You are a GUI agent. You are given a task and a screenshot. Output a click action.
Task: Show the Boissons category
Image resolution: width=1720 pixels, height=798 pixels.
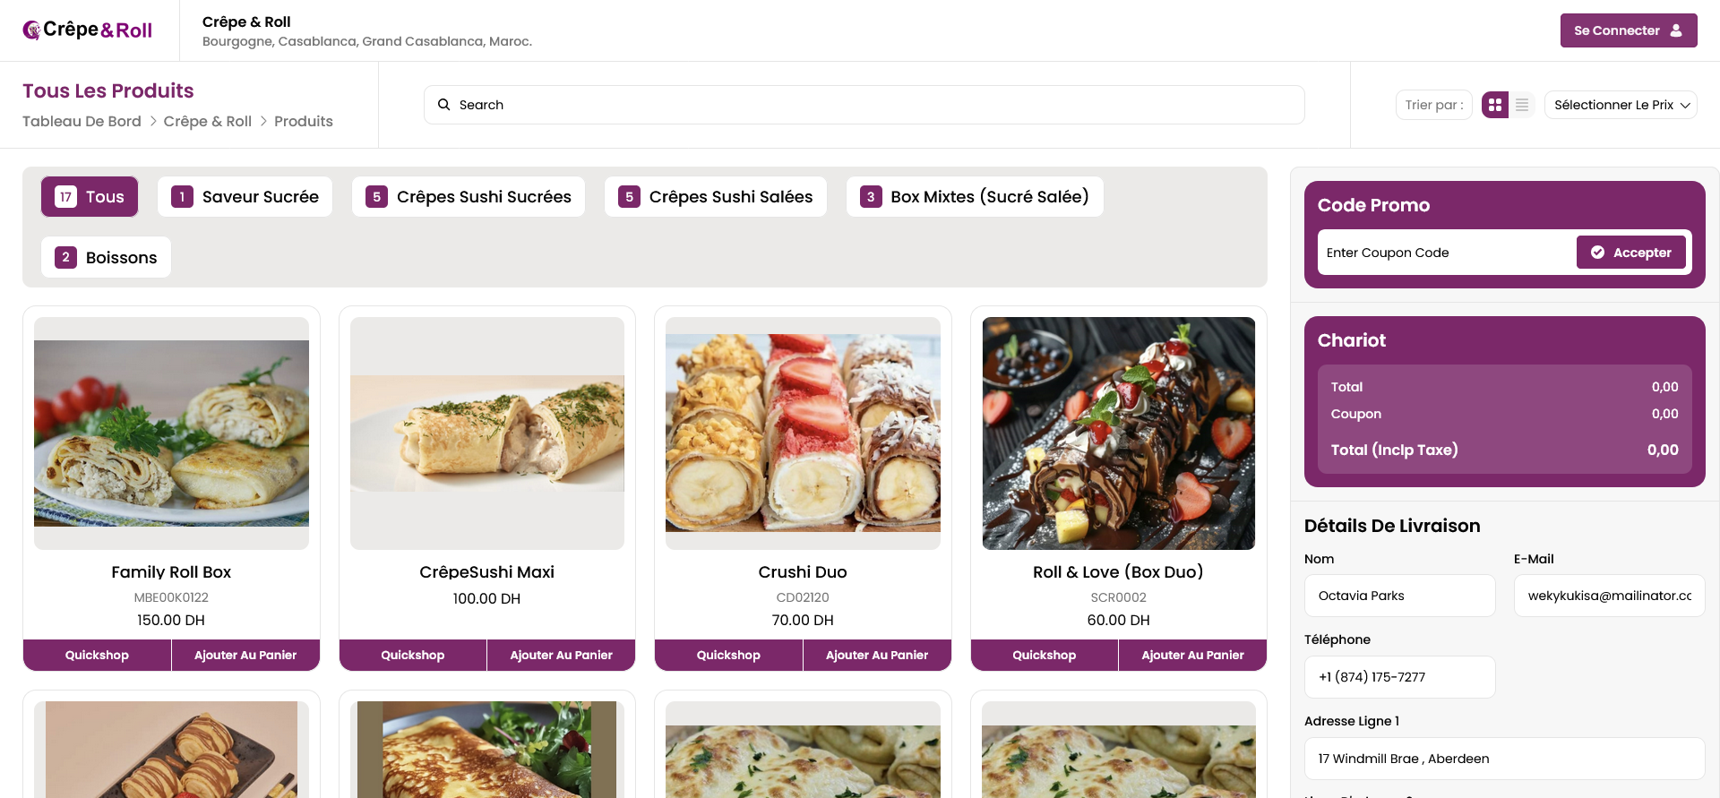[106, 258]
